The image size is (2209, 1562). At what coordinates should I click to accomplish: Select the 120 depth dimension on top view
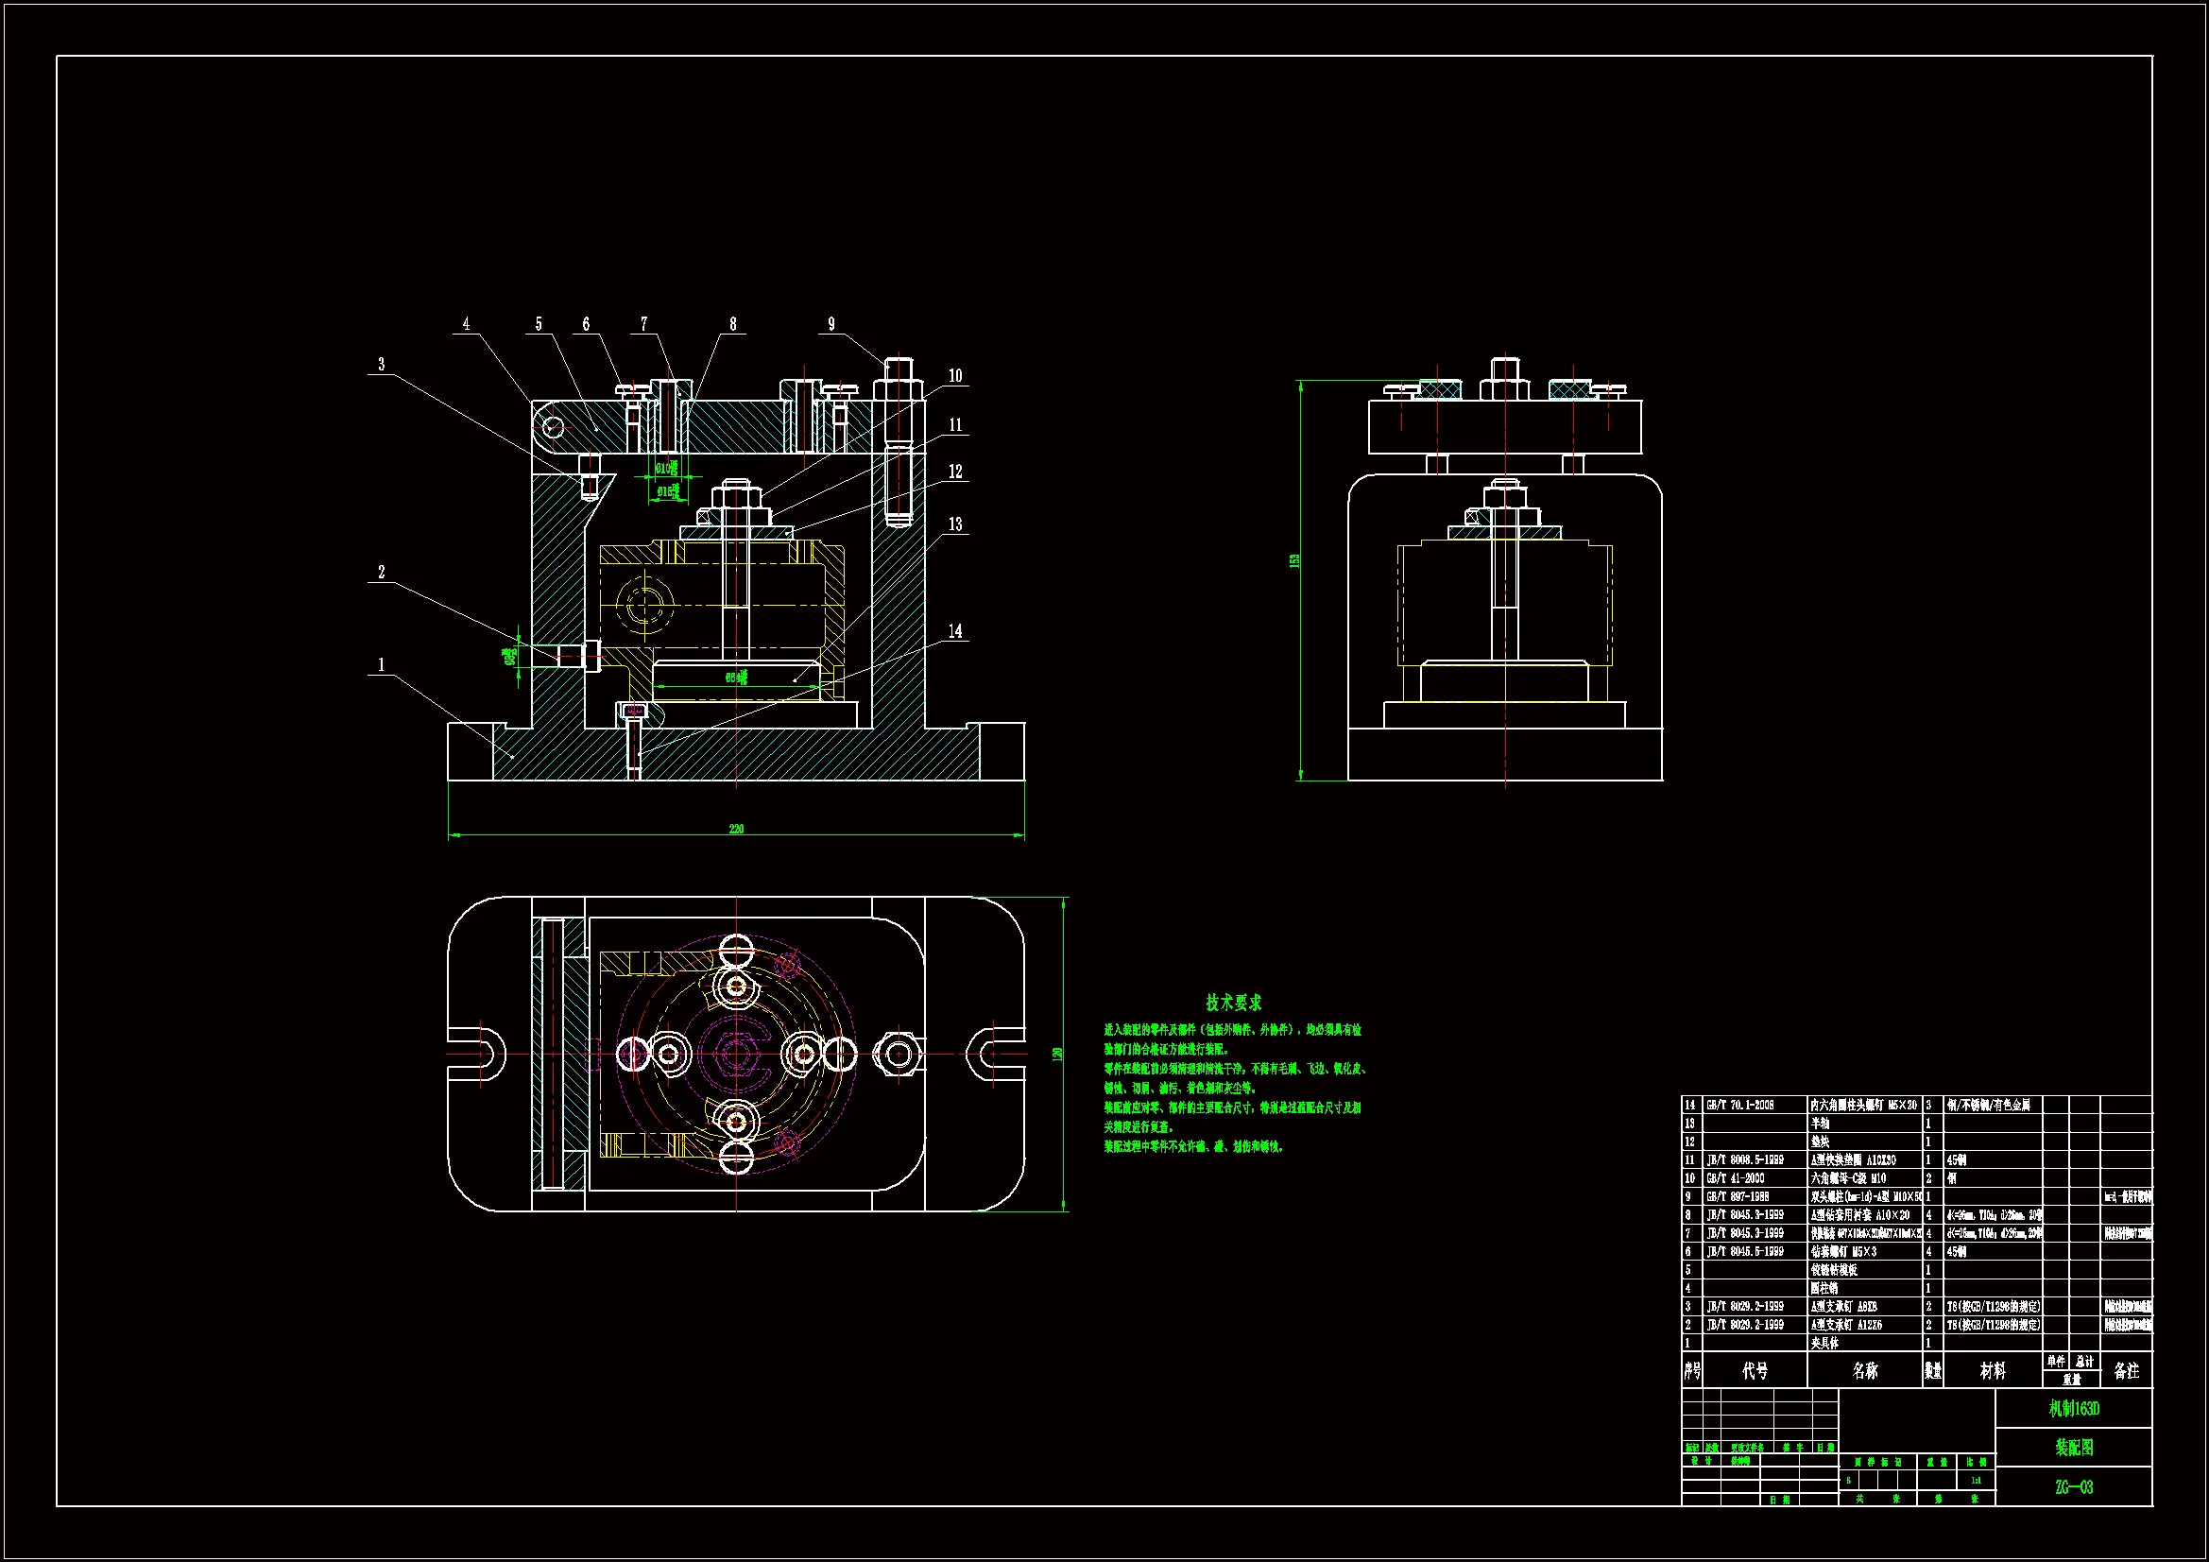pyautogui.click(x=1058, y=1054)
